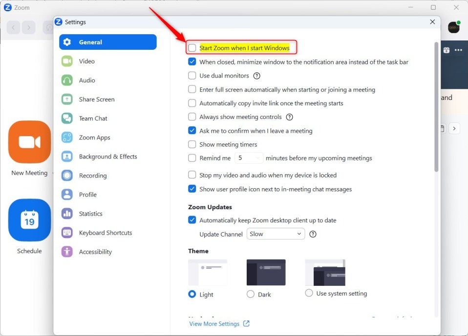Click help icon beside Always show meeting controls
This screenshot has width=468, height=336.
290,117
